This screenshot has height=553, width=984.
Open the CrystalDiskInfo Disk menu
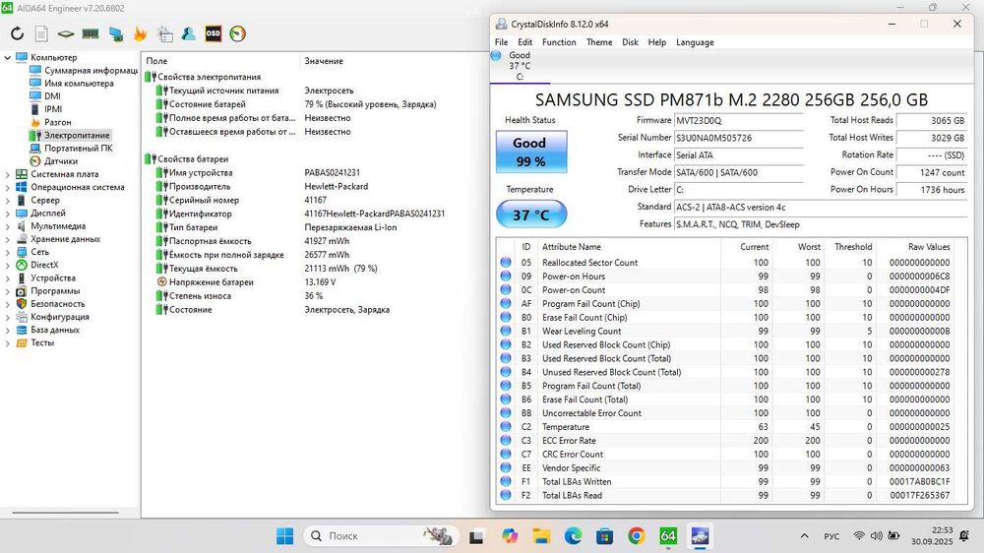[x=630, y=42]
